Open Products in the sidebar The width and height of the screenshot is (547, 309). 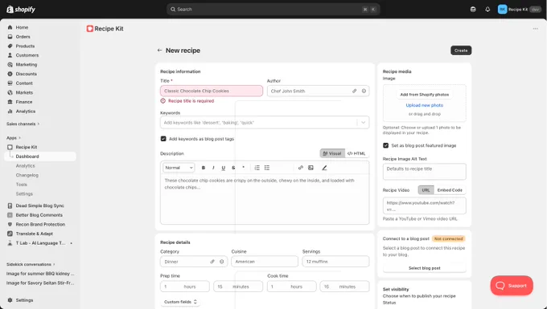(x=25, y=46)
